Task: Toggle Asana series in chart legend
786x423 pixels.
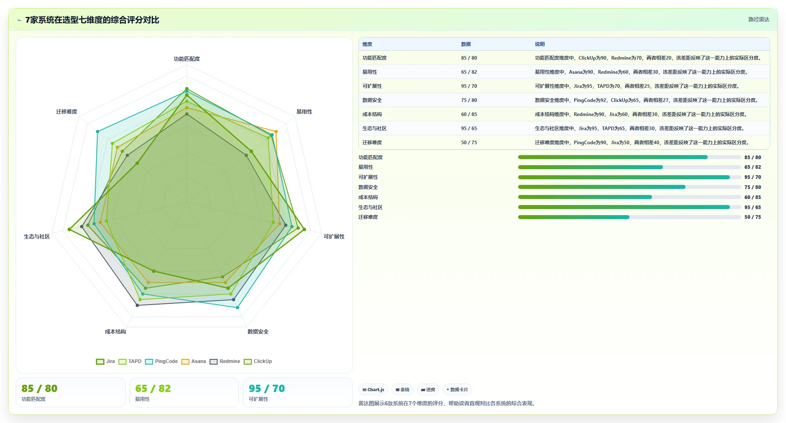Action: (x=194, y=361)
